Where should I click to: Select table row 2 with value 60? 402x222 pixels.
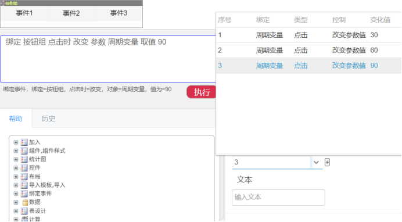point(309,50)
